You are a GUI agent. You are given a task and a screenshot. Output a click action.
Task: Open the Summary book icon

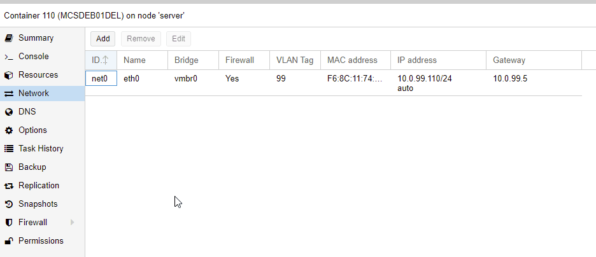(9, 38)
